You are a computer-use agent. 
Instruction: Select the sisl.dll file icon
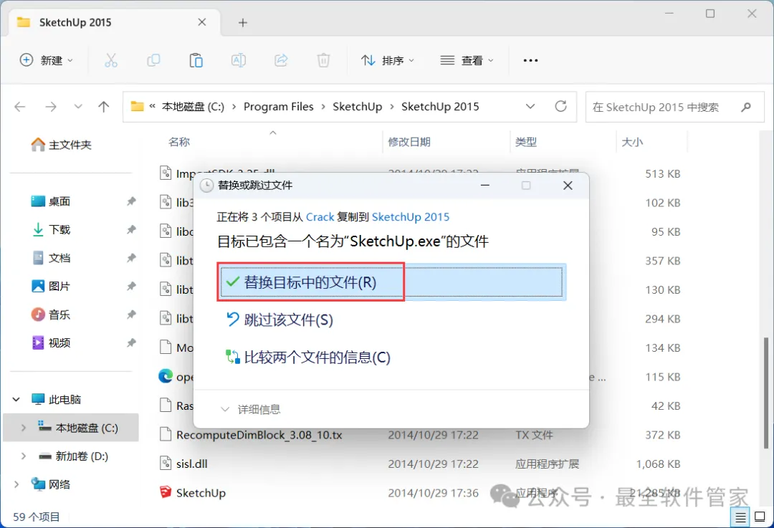coord(166,463)
